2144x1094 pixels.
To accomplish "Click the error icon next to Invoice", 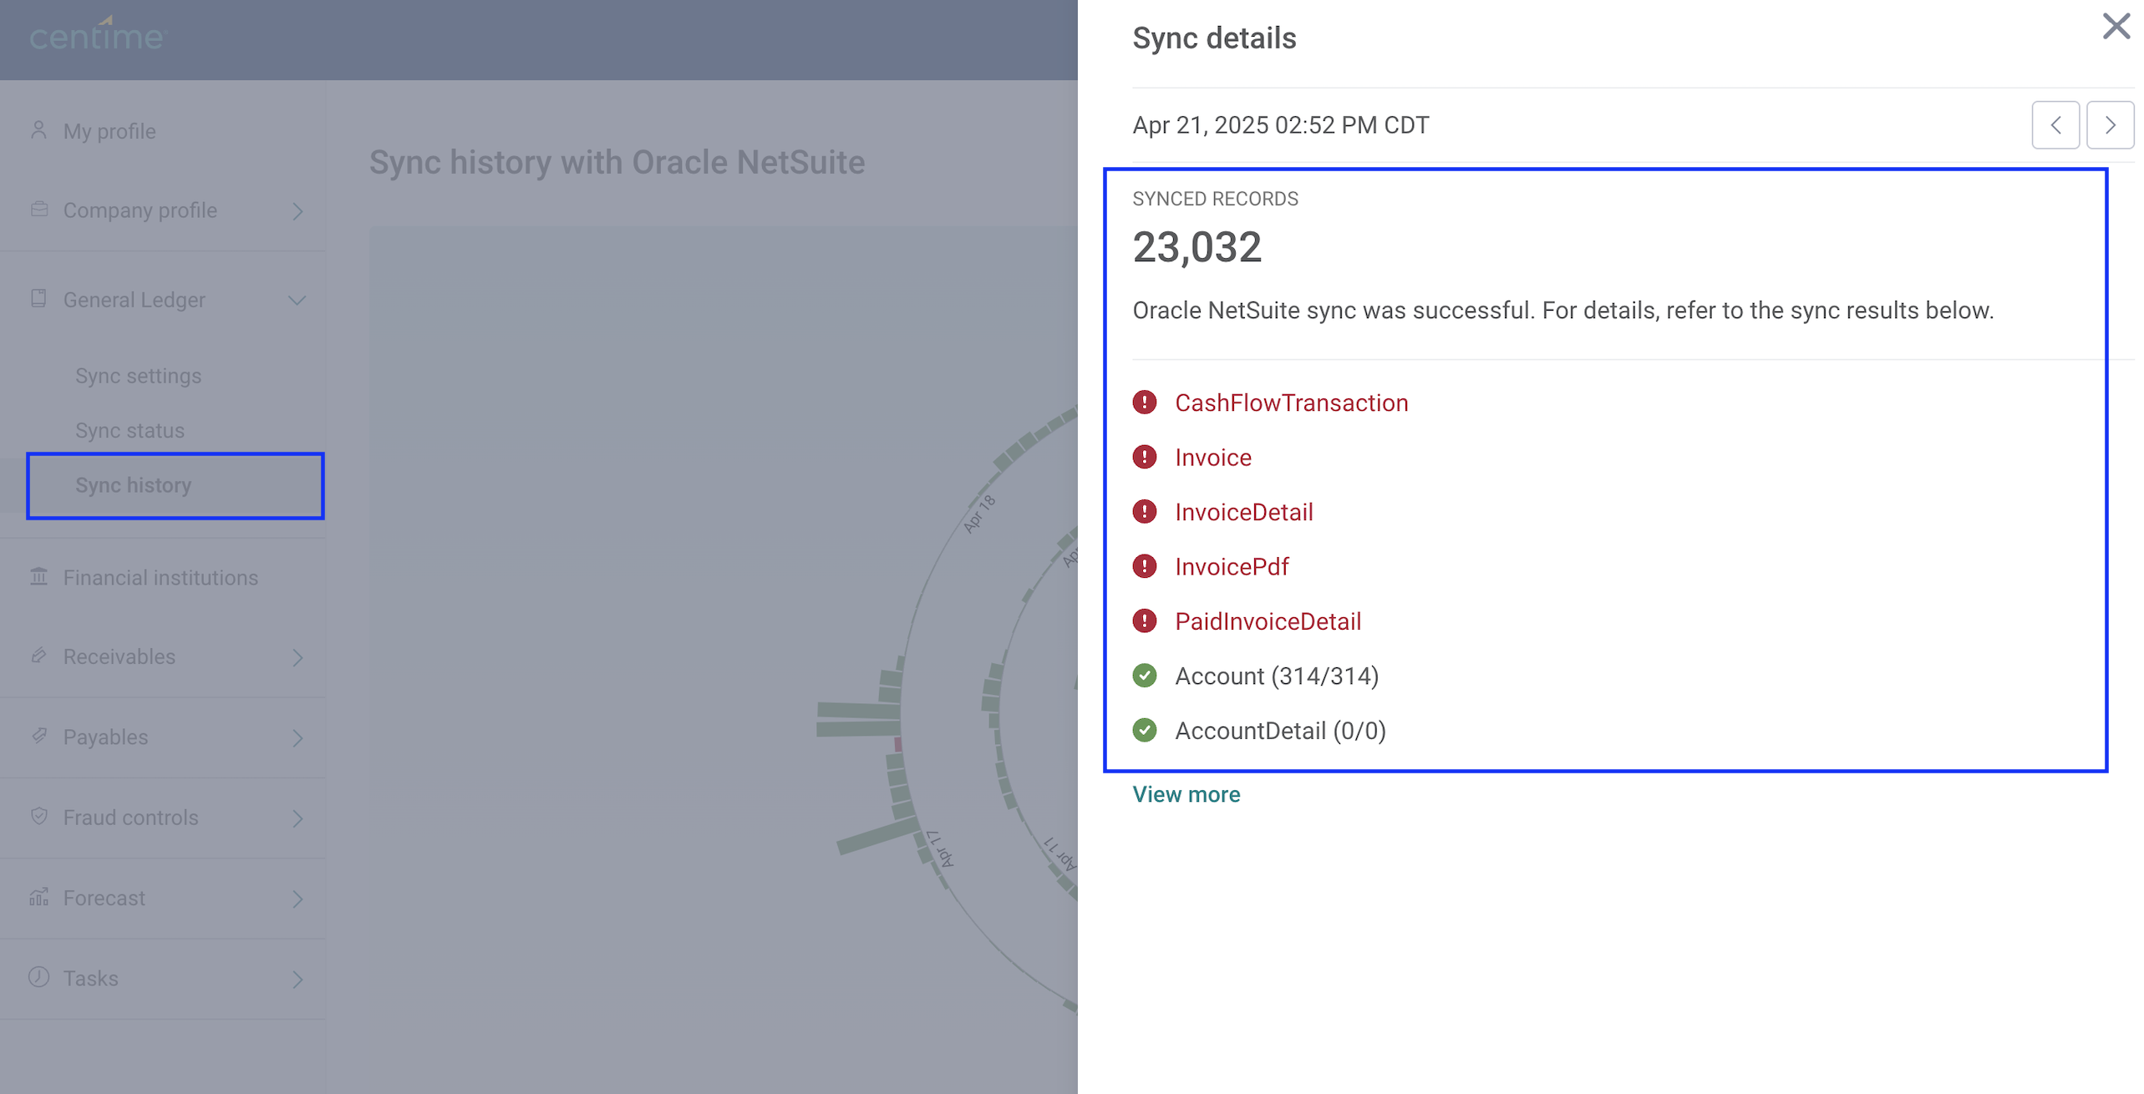I will pos(1145,457).
